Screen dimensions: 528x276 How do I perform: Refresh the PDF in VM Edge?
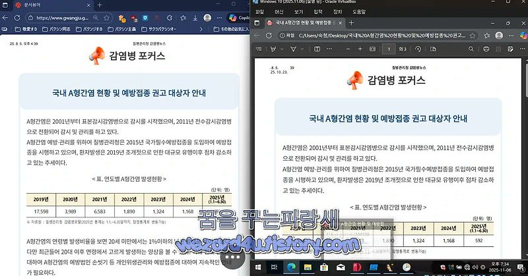pyautogui.click(x=269, y=36)
